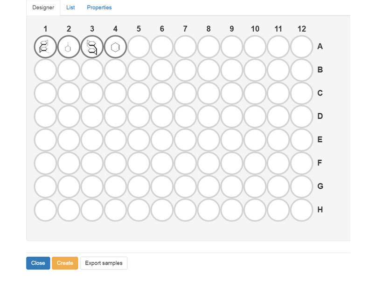This screenshot has width=382, height=281.
Task: Switch to the List tab
Action: pyautogui.click(x=70, y=7)
